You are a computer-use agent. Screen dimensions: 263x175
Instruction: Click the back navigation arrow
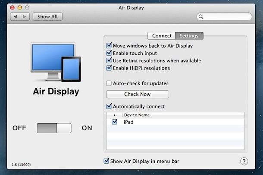coord(15,17)
